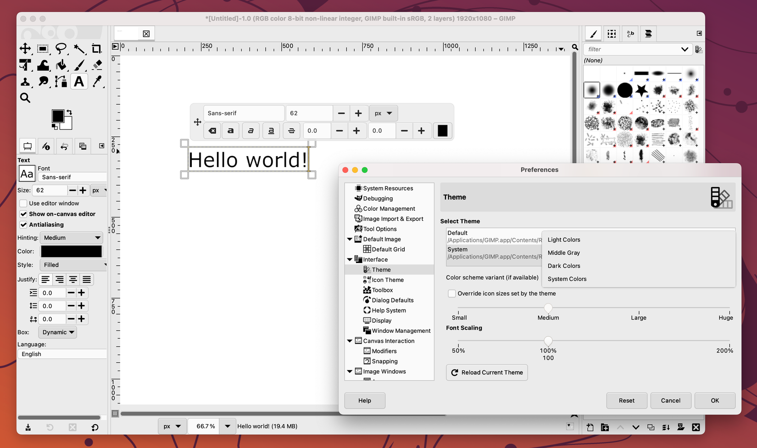This screenshot has height=448, width=757.
Task: Open the Patterns tab in right dock
Action: tap(612, 34)
